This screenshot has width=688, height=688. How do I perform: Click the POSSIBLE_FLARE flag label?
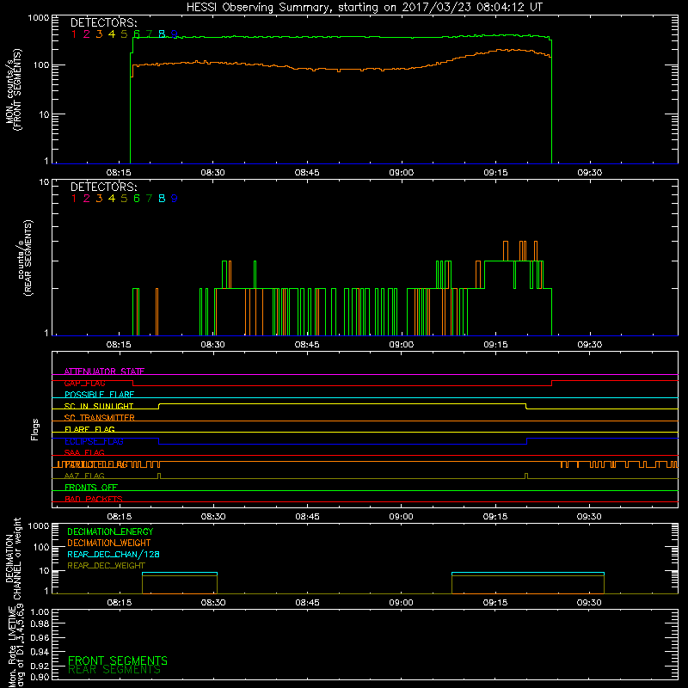[x=99, y=395]
